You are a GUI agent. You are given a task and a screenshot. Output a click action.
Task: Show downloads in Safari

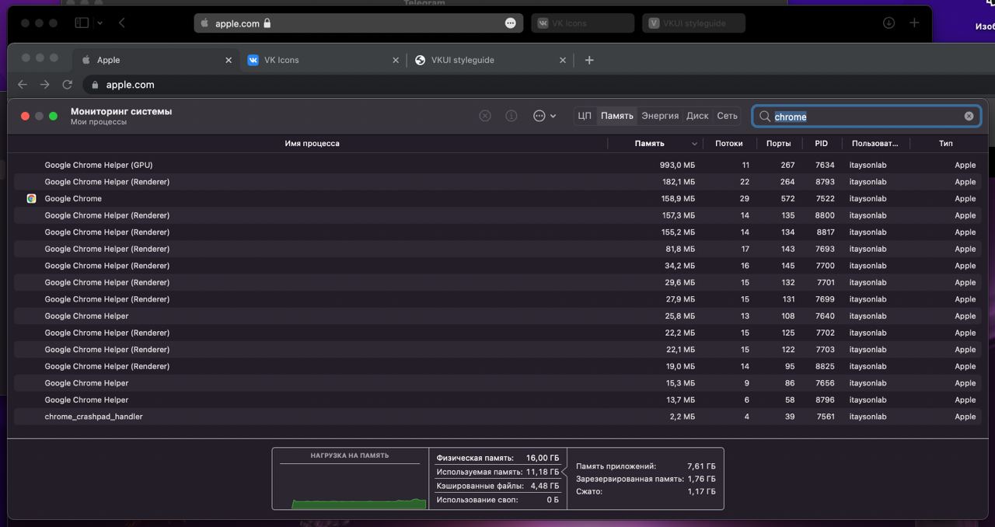click(x=889, y=23)
